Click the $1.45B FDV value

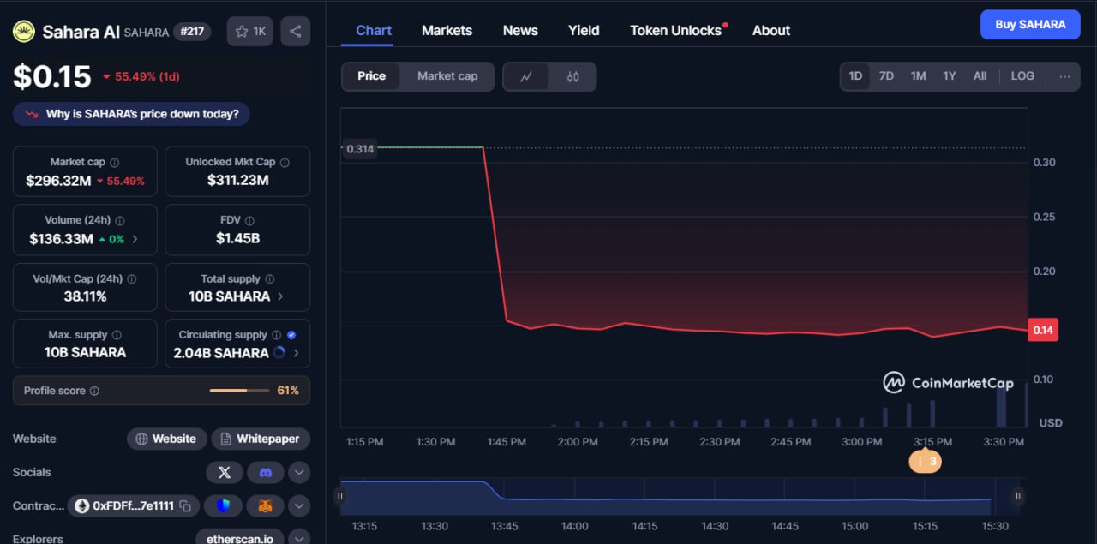pyautogui.click(x=237, y=239)
